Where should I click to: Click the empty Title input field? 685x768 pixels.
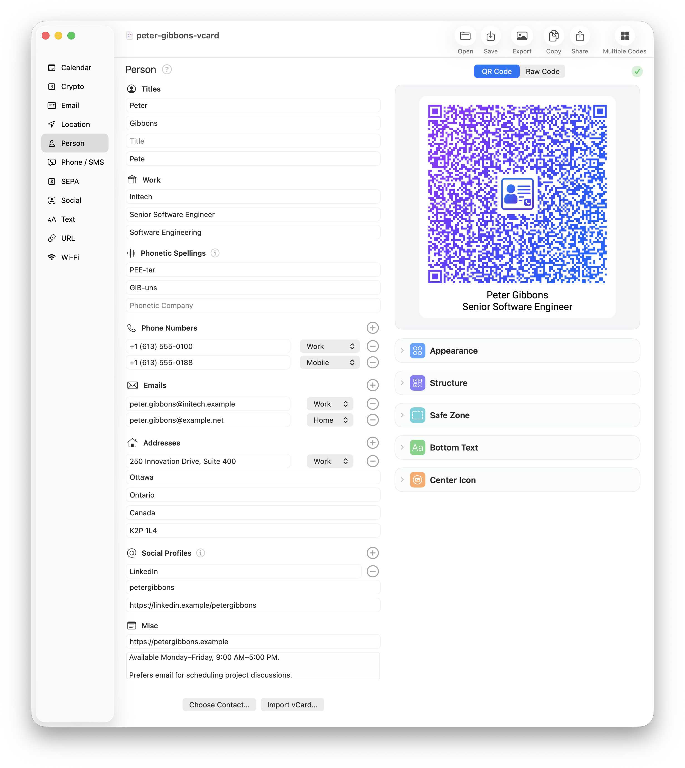click(x=253, y=141)
